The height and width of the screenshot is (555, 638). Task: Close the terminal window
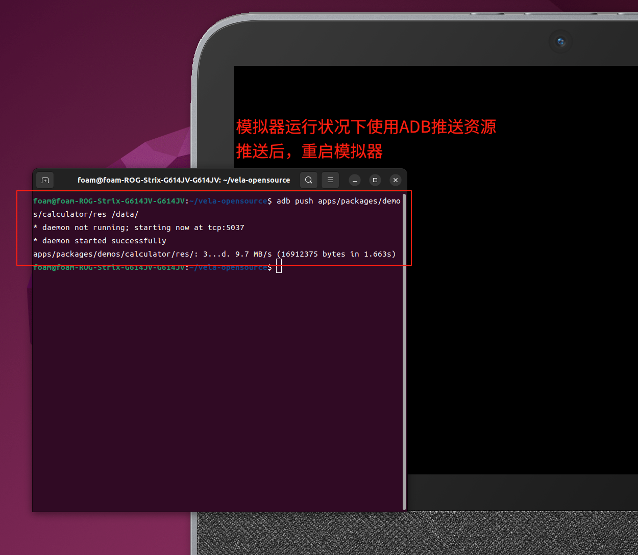[x=396, y=180]
